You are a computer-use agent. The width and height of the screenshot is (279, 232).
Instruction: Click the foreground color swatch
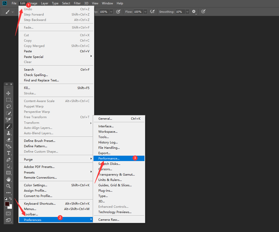[x=7, y=204]
